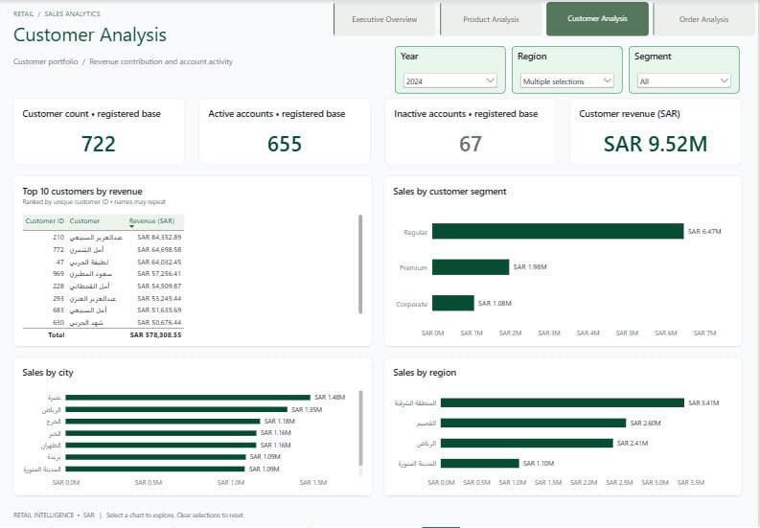The image size is (760, 528).
Task: Click the SAR 2.60M region bar
Action: (x=533, y=424)
